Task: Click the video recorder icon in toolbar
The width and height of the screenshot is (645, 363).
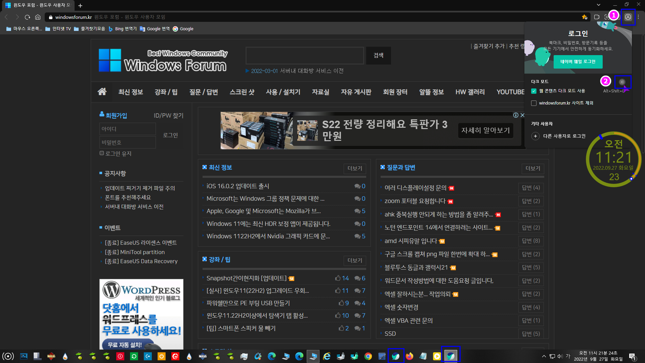Action: click(597, 17)
